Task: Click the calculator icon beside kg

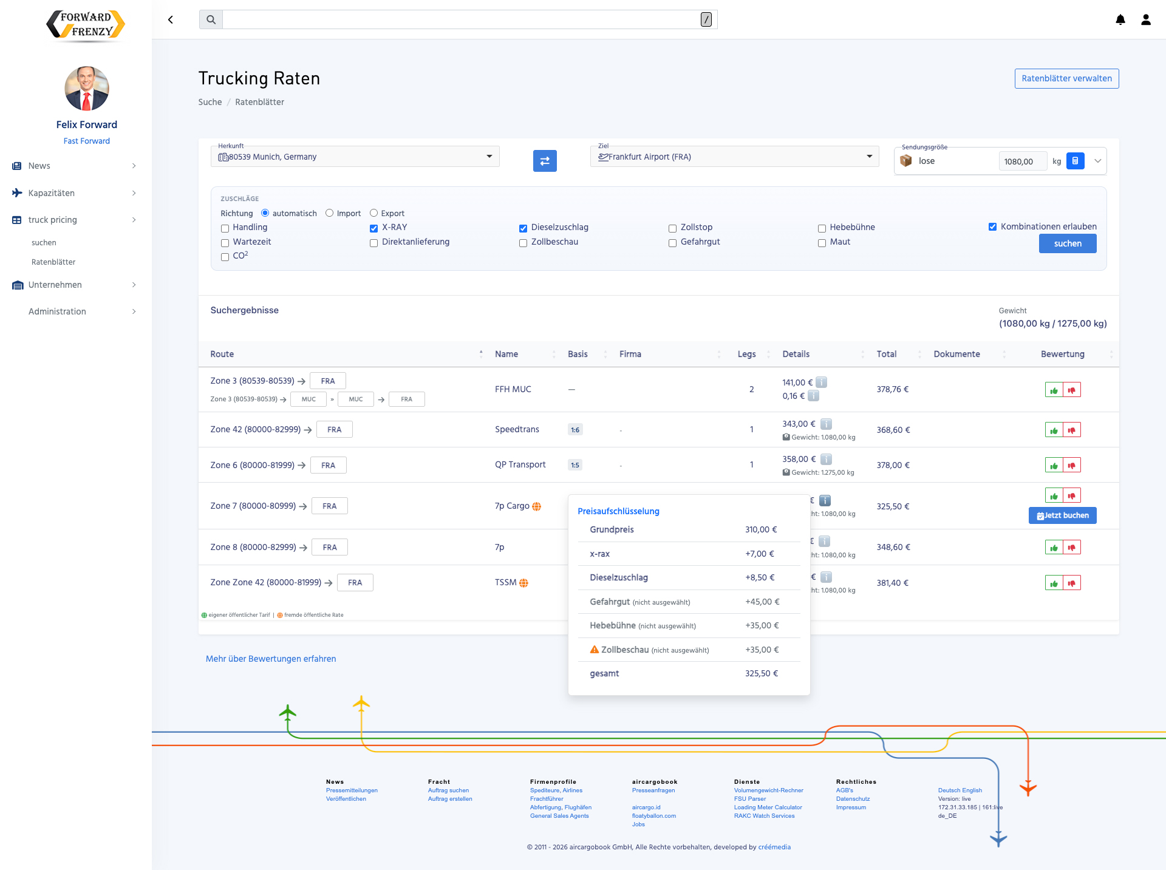Action: pos(1075,161)
